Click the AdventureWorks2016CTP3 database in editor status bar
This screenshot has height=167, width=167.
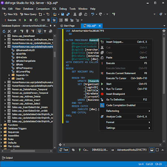tap(132, 150)
